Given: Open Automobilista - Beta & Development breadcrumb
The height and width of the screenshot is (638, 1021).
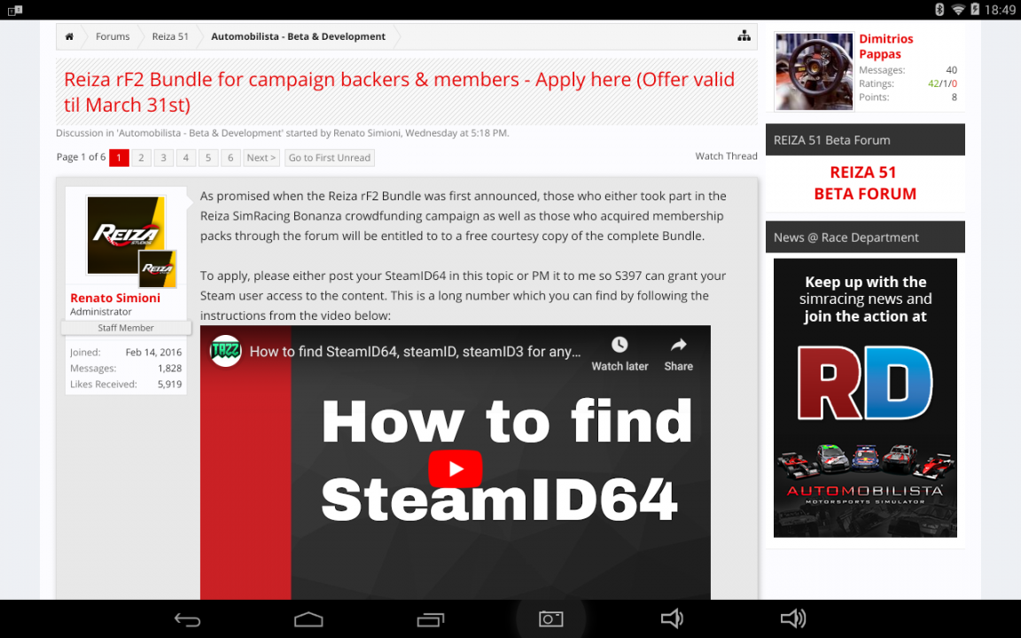Looking at the screenshot, I should (298, 36).
